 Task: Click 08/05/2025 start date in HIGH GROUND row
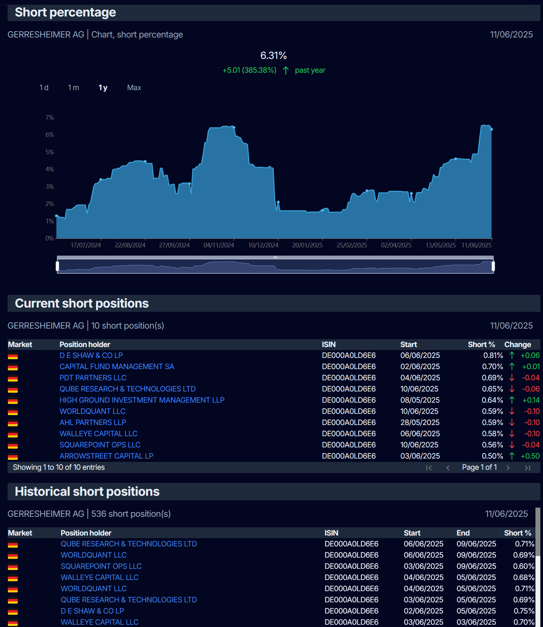pyautogui.click(x=420, y=400)
